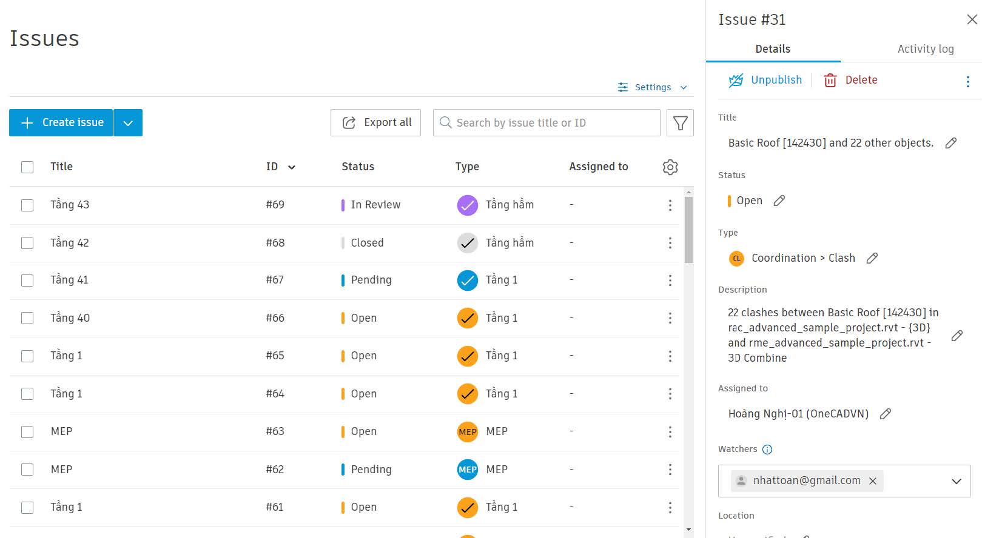Click Export all button

[375, 123]
